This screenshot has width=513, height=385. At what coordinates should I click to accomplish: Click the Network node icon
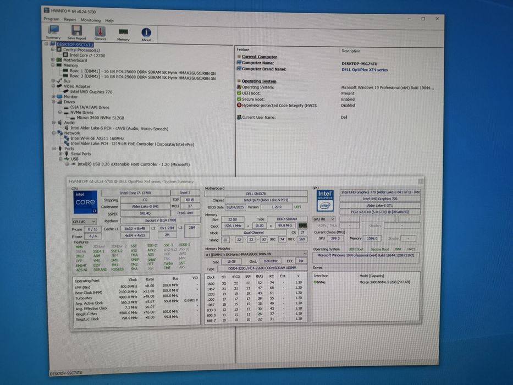point(60,133)
